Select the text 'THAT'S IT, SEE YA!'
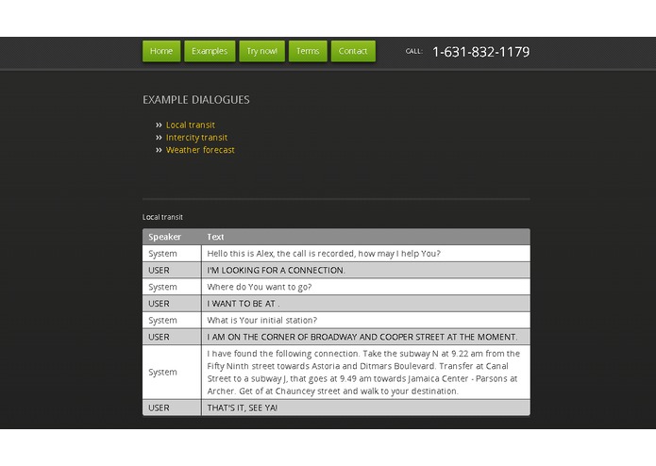The image size is (656, 466). [x=243, y=408]
